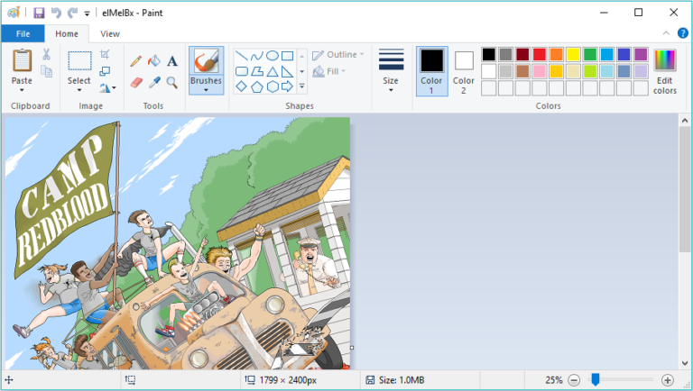Pick the green color swatch

click(590, 54)
